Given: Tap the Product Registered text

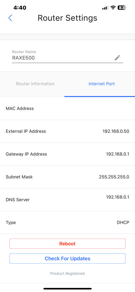Looking at the screenshot, I should [x=67, y=273].
